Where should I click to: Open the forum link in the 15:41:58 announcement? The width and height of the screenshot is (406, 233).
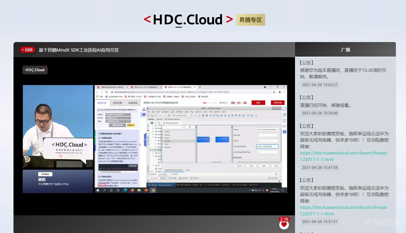coord(344,156)
